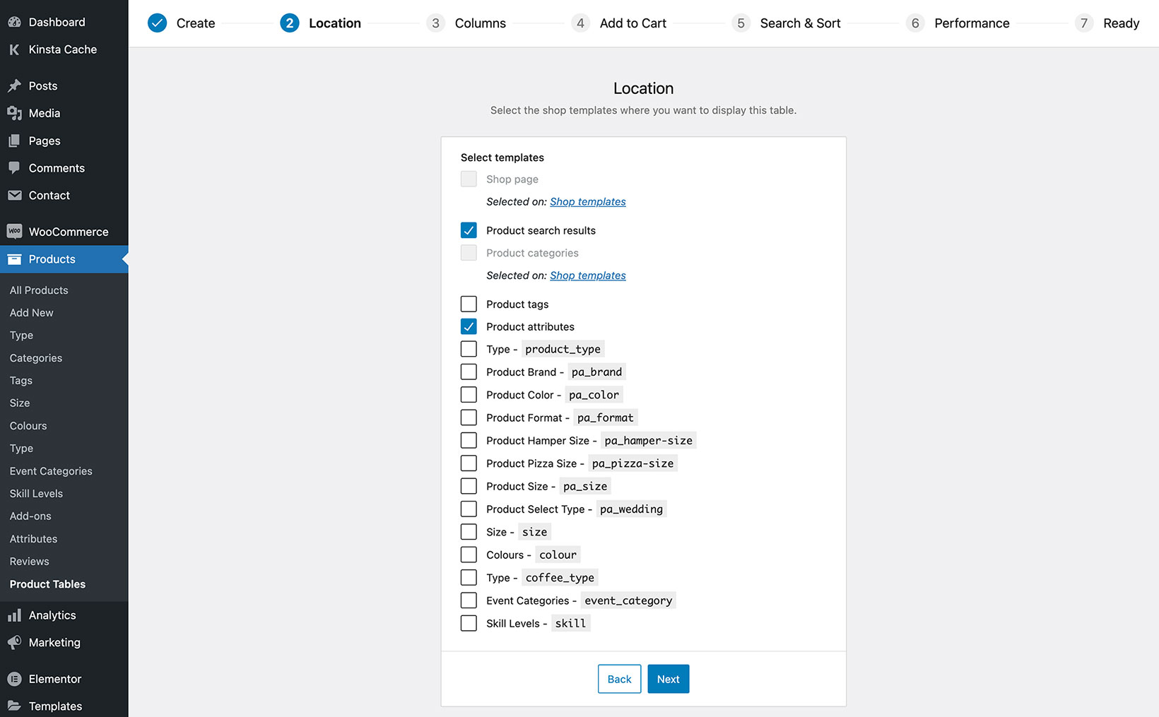Open the Shop templates link under Shop page

[587, 202]
